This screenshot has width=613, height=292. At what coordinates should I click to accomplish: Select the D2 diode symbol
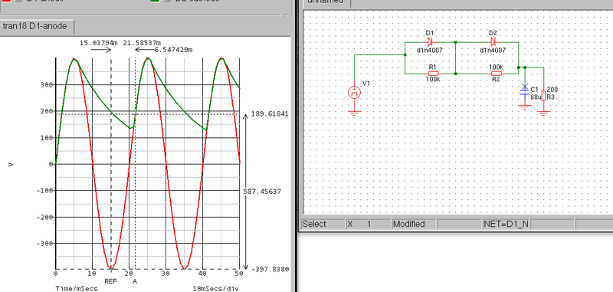coord(493,42)
